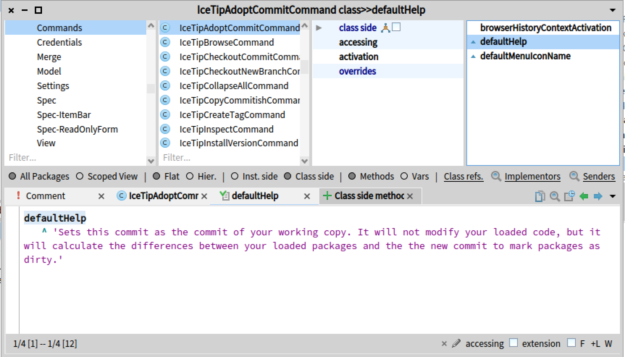Select the overrides protocol
Image resolution: width=625 pixels, height=357 pixels.
[x=388, y=71]
